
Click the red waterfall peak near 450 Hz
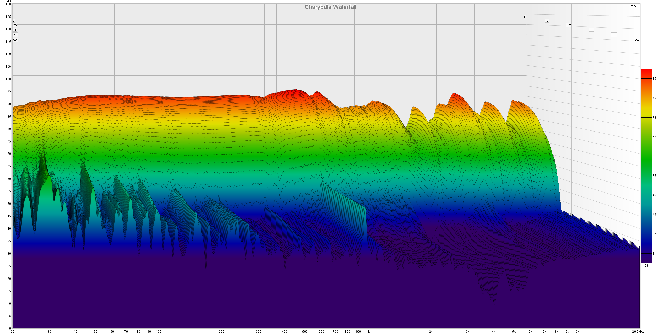pos(295,91)
